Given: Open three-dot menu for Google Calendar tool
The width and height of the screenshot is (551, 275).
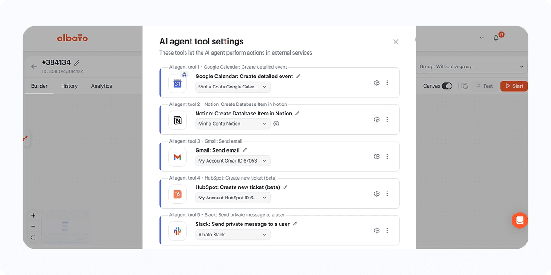Looking at the screenshot, I should click(x=387, y=83).
